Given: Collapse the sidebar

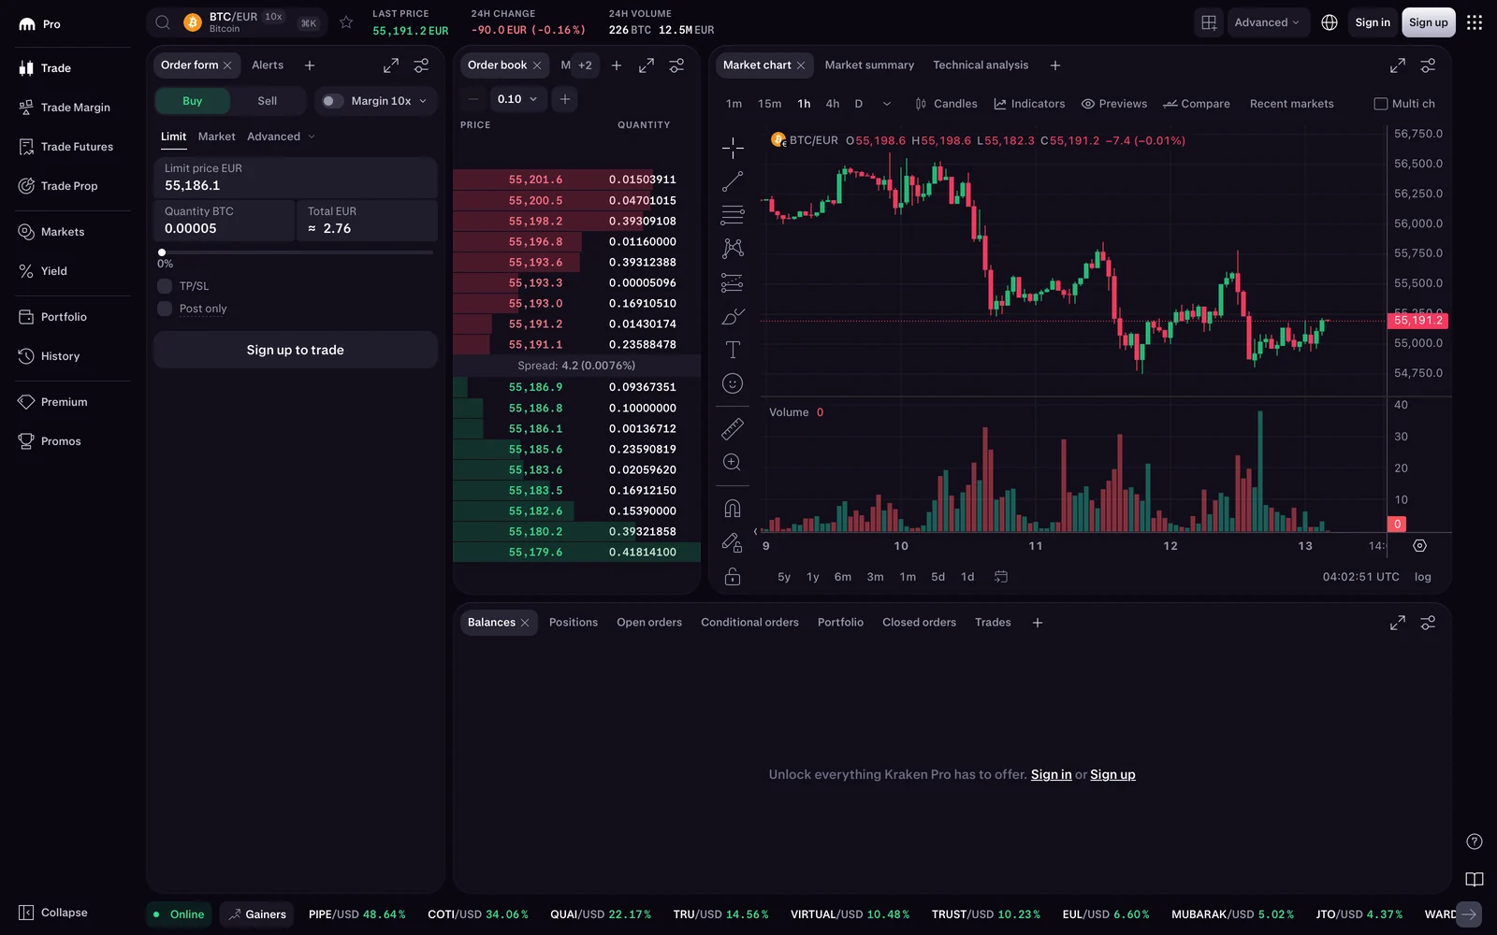Looking at the screenshot, I should [53, 913].
